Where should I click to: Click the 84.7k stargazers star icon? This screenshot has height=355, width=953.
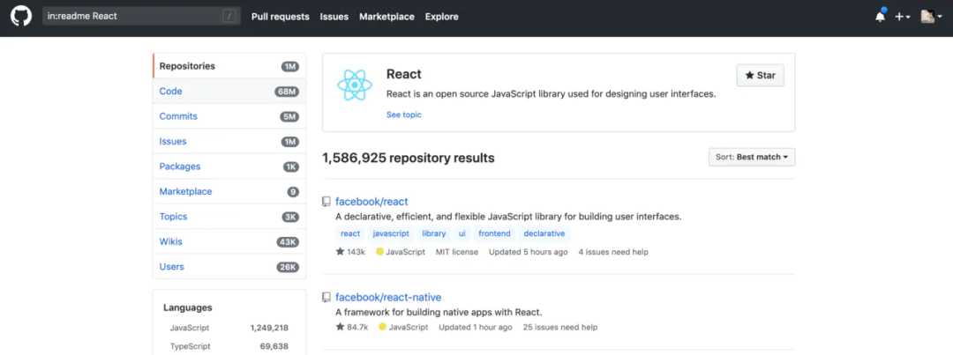340,328
